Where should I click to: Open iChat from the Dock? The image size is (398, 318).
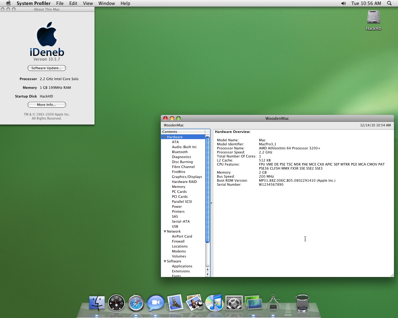coord(155,303)
